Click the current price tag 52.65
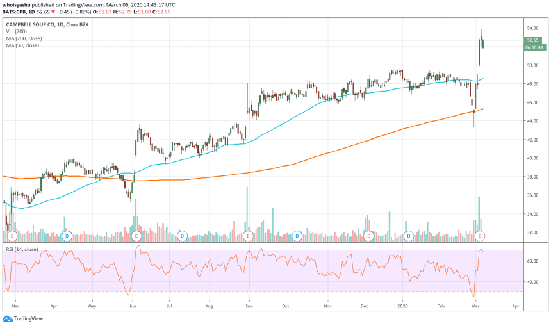551x326 pixels. [532, 40]
